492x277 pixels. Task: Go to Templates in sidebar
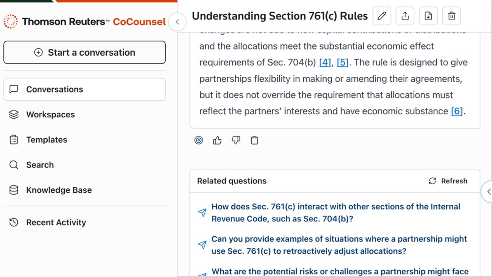tap(47, 140)
